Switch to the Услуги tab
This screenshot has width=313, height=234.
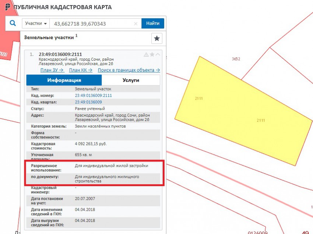[x=131, y=80]
